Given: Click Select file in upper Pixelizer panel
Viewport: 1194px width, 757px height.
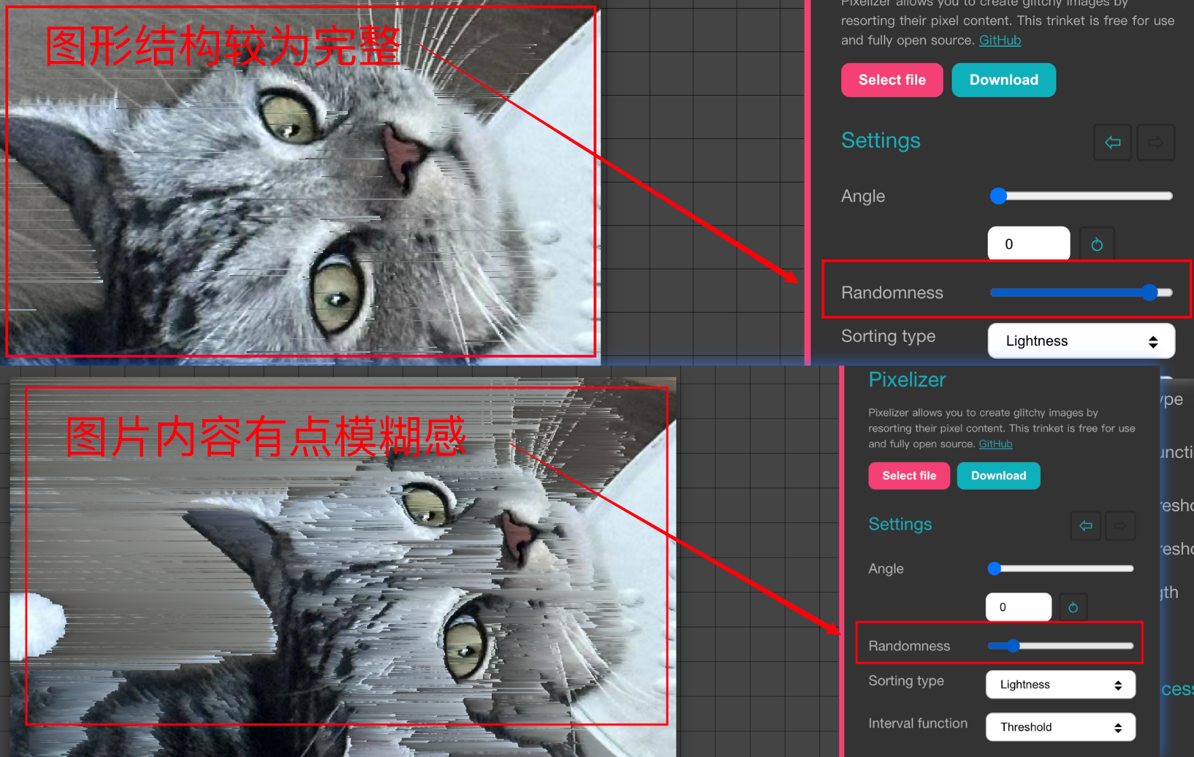Looking at the screenshot, I should tap(891, 80).
